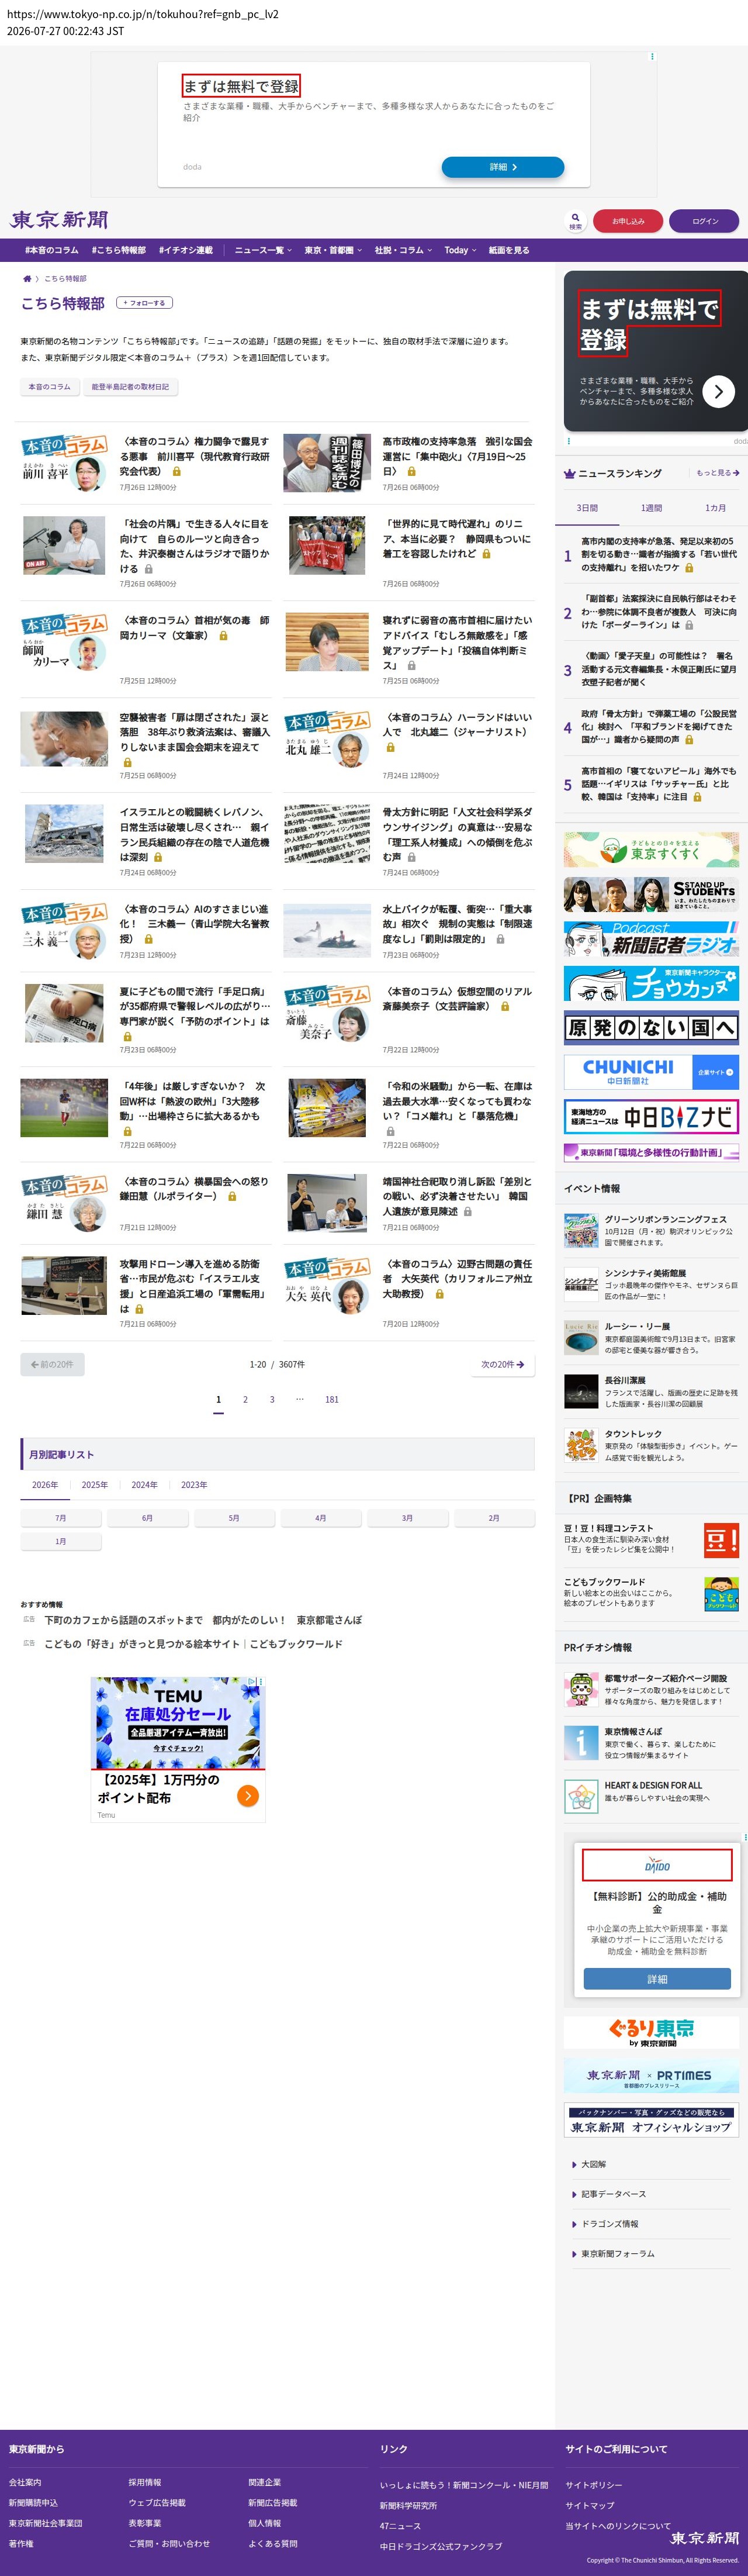Image resolution: width=748 pixels, height=2576 pixels.
Task: Open the 1月 monthly archive button
Action: (x=61, y=1542)
